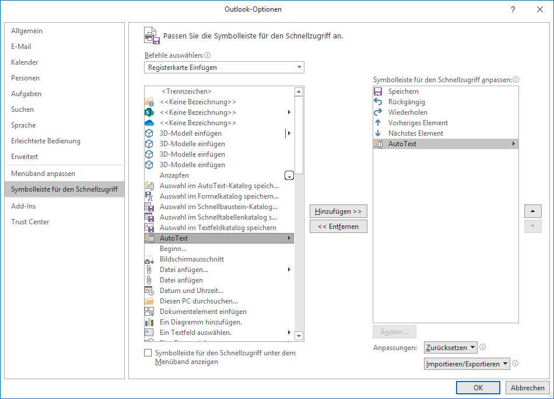Enable Symbolleiste unter dem Menüband anzeigen checkbox
Viewport: 554px width, 399px height.
[x=148, y=353]
